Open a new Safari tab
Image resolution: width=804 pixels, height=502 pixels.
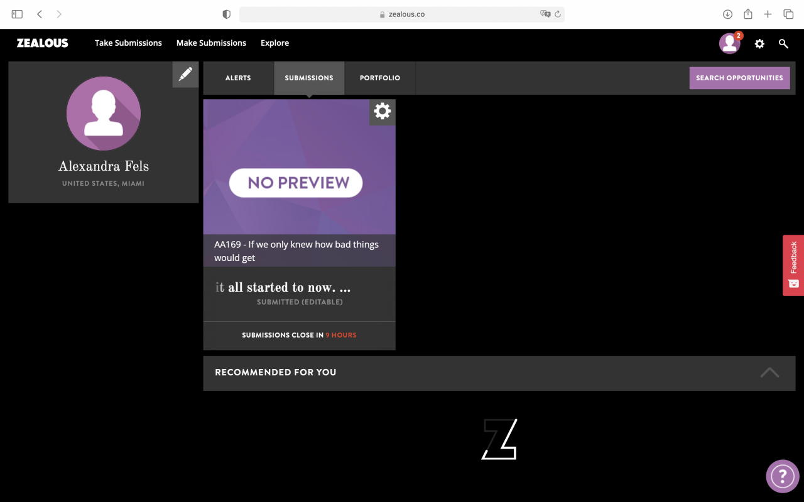(x=768, y=14)
